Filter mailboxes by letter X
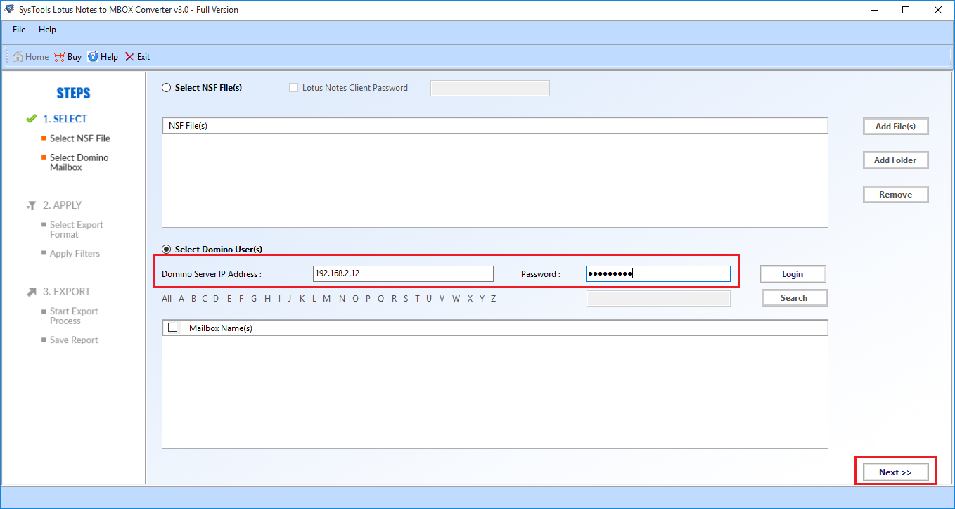This screenshot has height=509, width=955. (470, 299)
